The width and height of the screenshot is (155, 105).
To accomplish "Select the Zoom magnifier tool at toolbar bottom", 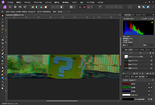I will click(x=3, y=88).
